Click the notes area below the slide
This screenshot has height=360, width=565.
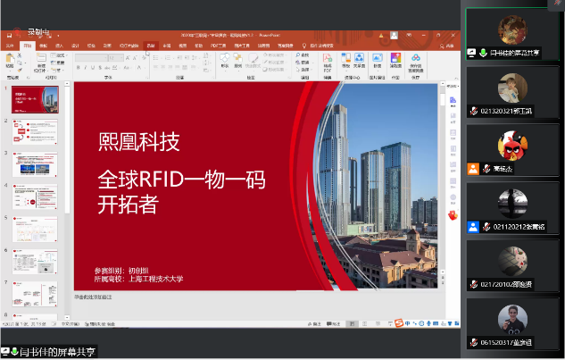click(x=250, y=296)
